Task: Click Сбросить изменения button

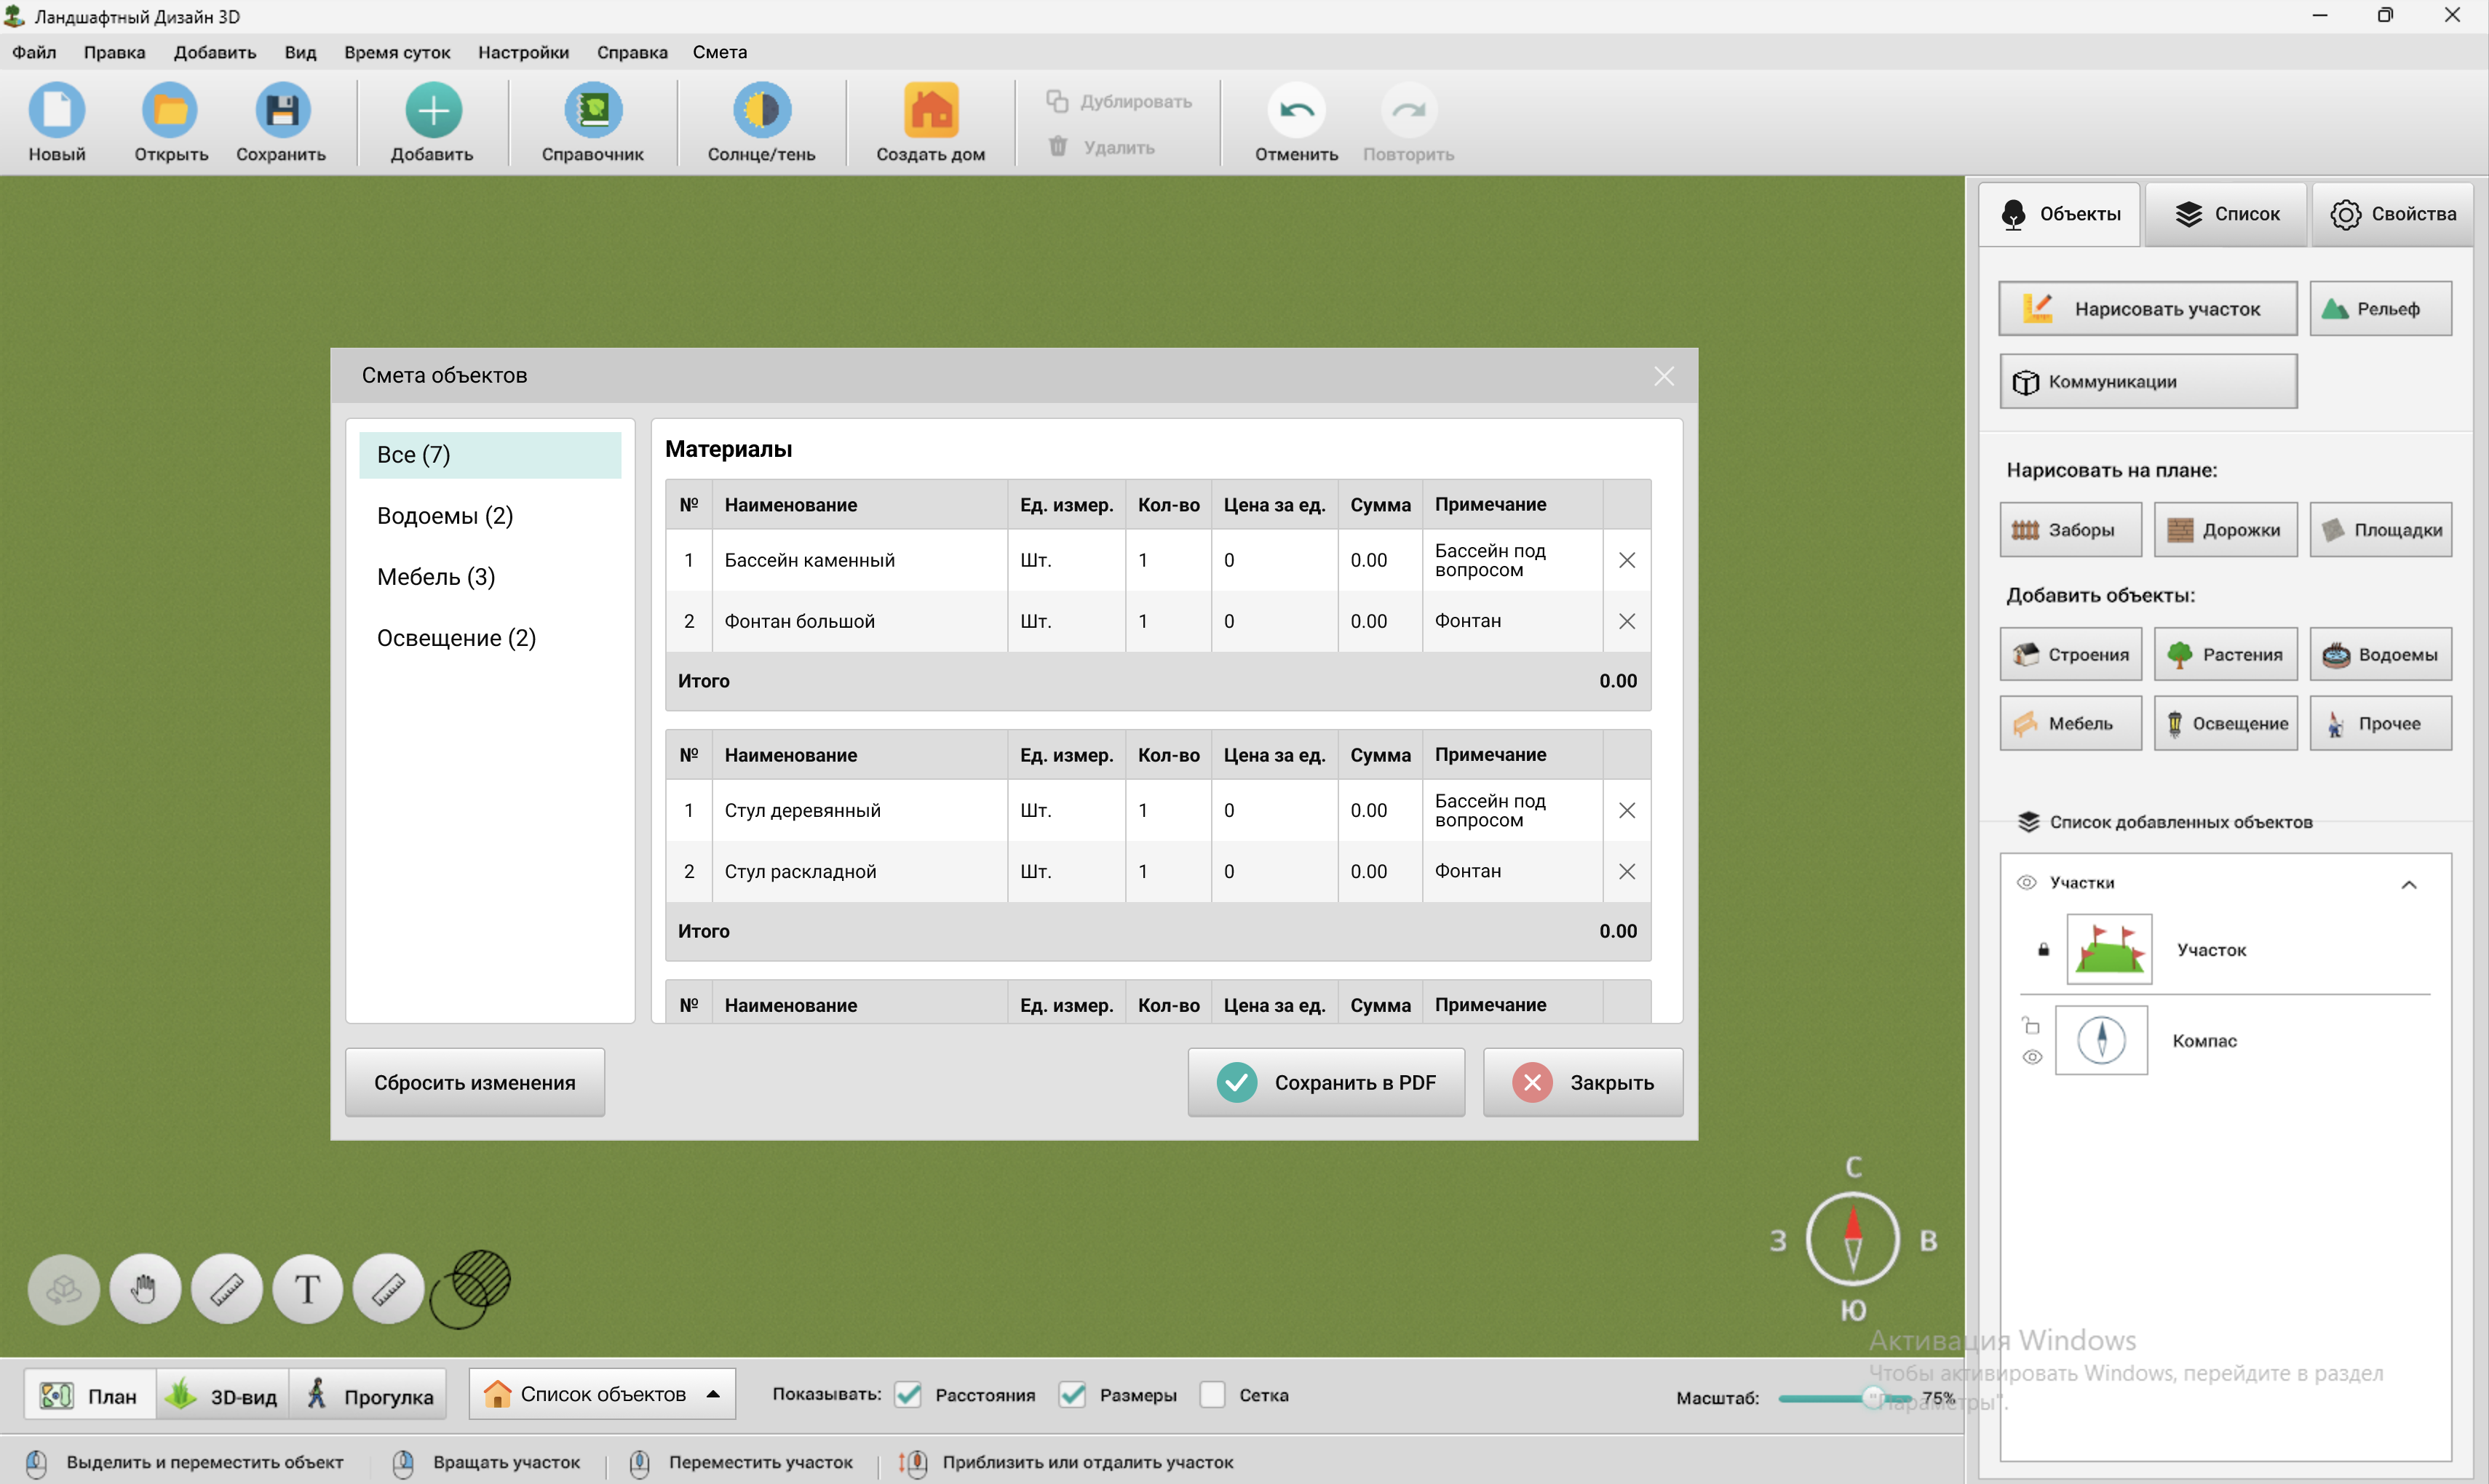Action: 475,1082
